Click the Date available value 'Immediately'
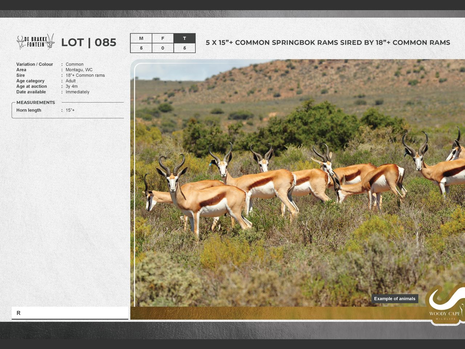Screen dimensions: 465x349 click(77, 92)
